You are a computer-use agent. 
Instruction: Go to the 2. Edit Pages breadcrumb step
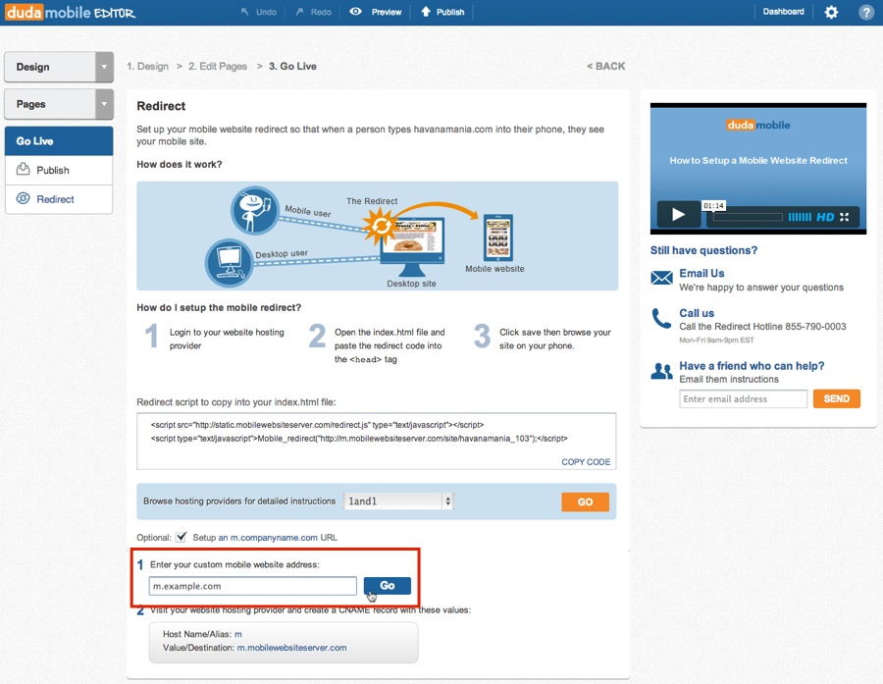(218, 66)
